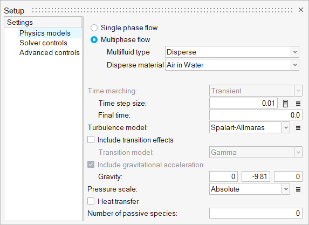Open options menu beside Turbulence model
This screenshot has height=225, width=309.
pos(298,128)
